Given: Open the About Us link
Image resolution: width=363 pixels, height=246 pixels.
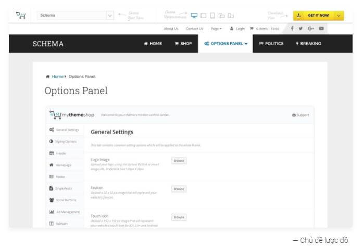Looking at the screenshot, I should tap(171, 29).
